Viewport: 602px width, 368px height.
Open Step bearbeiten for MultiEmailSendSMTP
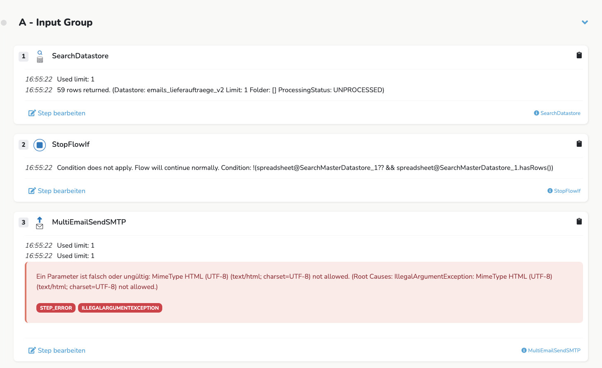[57, 351]
